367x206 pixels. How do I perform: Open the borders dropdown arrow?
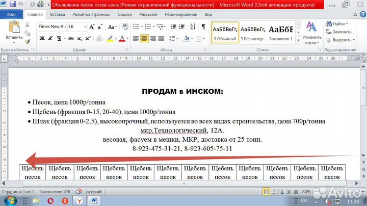click(x=203, y=38)
